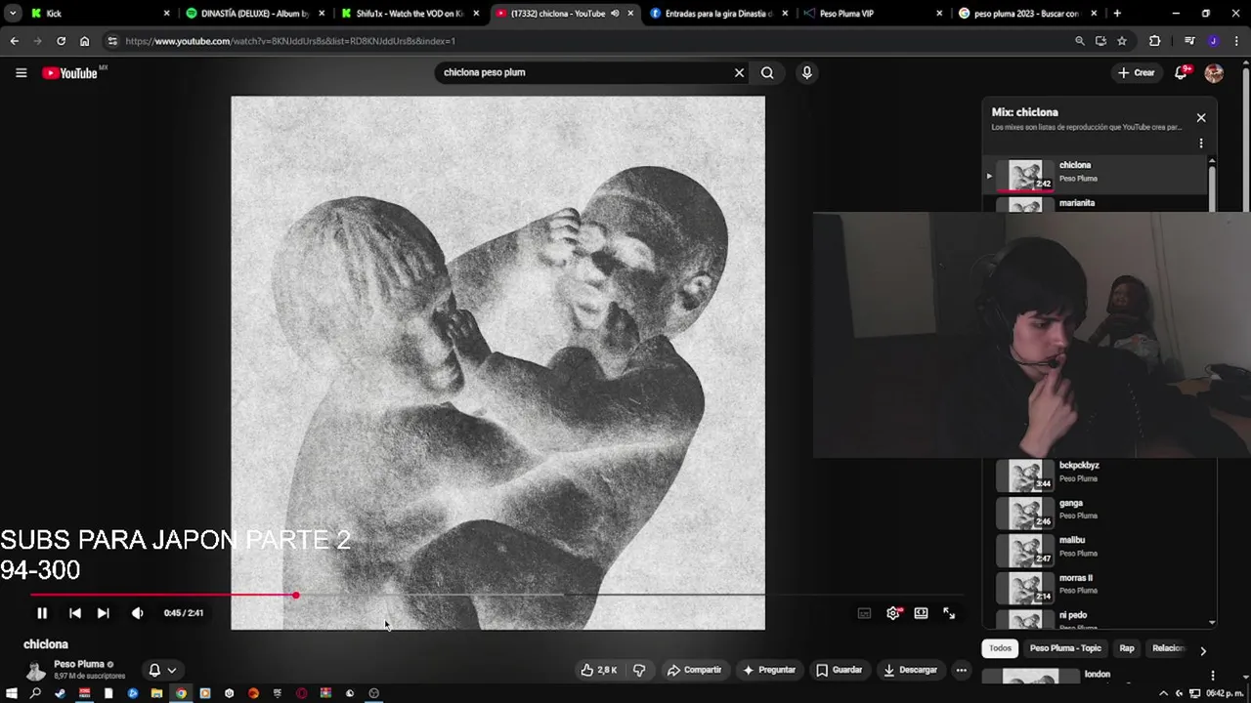Screen dimensions: 1251x703
Task: Go back in browser history
Action: coord(14,41)
